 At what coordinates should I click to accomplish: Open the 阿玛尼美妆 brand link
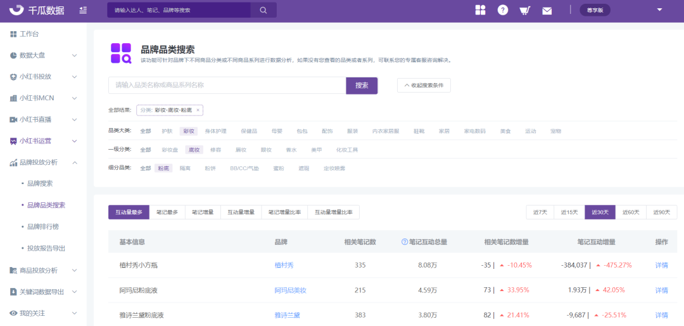coord(291,290)
